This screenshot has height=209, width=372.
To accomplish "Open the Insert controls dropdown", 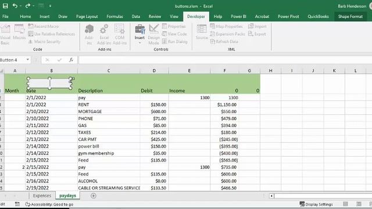I will 139,34.
